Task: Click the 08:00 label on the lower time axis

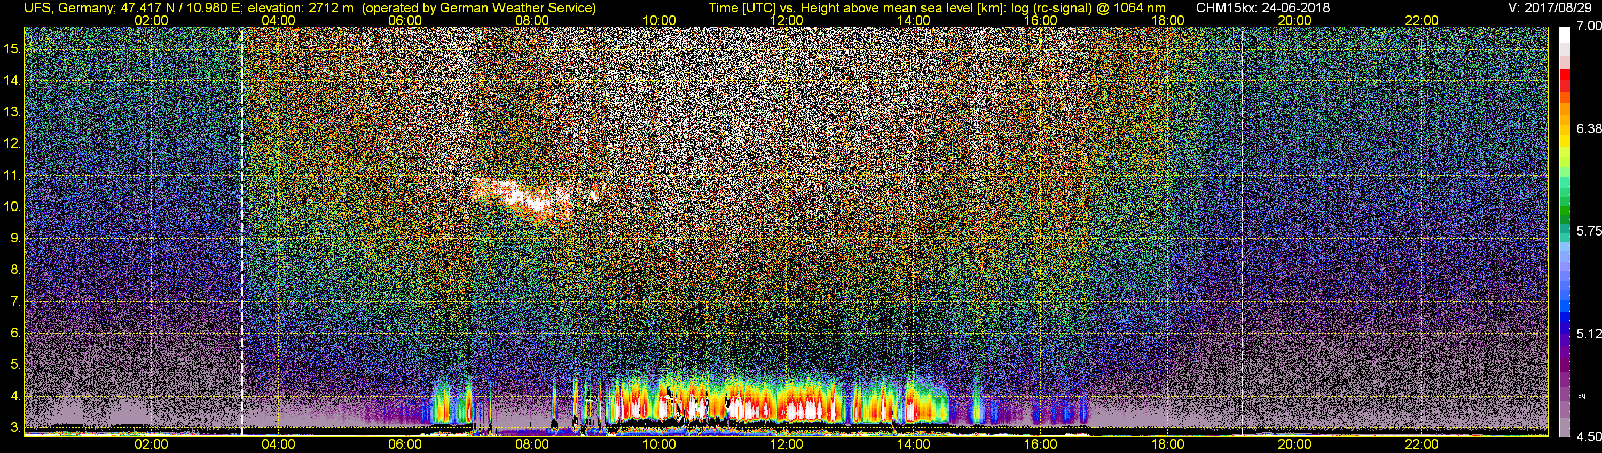Action: 532,444
